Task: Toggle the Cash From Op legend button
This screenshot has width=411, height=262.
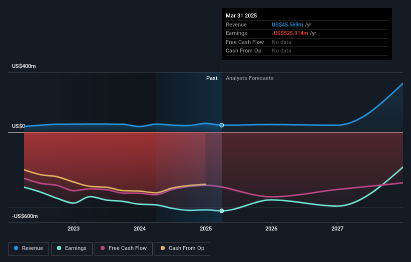Action: pos(182,248)
